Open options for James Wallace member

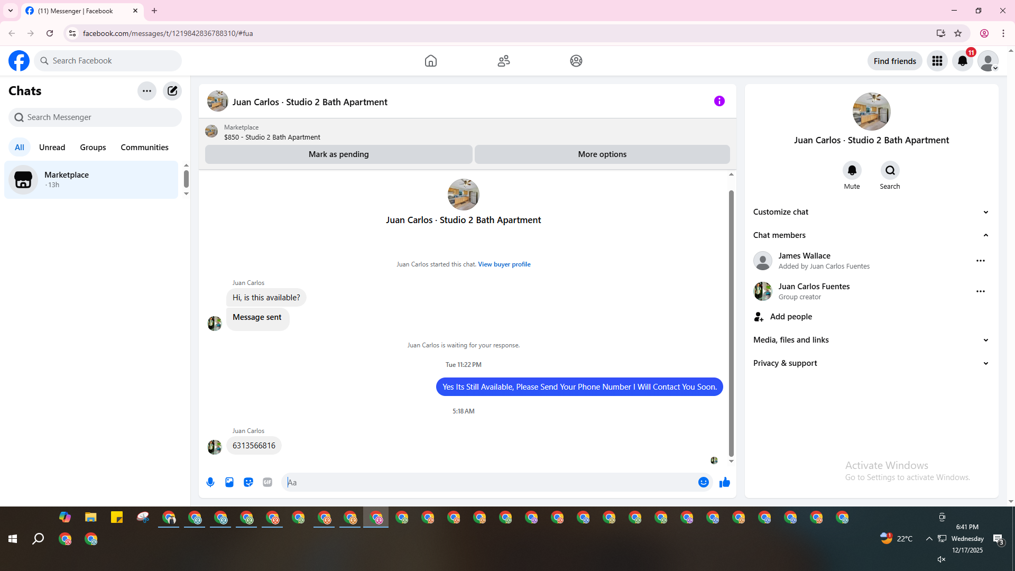click(x=980, y=261)
